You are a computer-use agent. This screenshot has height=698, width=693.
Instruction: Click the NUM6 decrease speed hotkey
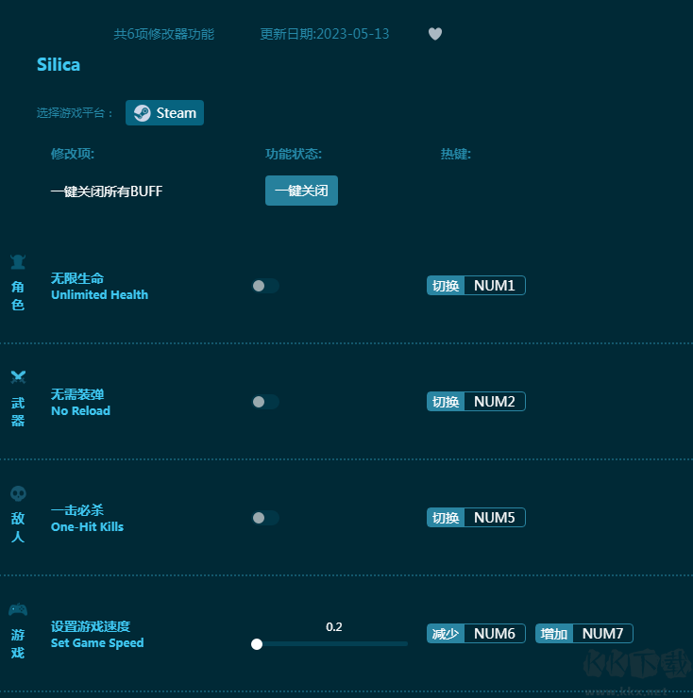[x=494, y=634]
